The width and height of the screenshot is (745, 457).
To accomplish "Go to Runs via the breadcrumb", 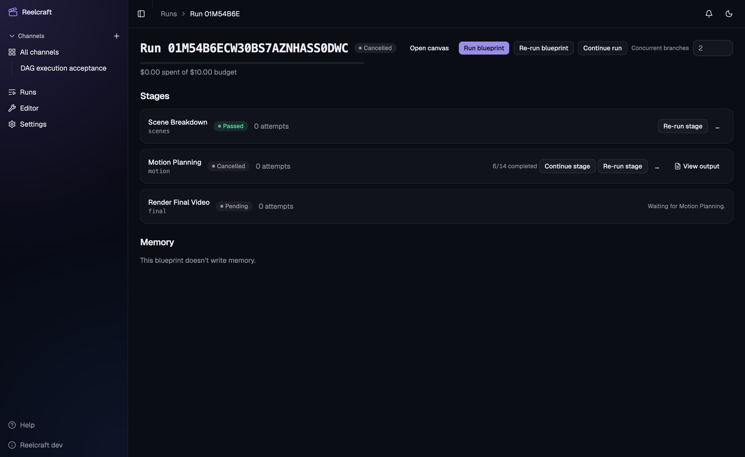I will (x=169, y=14).
